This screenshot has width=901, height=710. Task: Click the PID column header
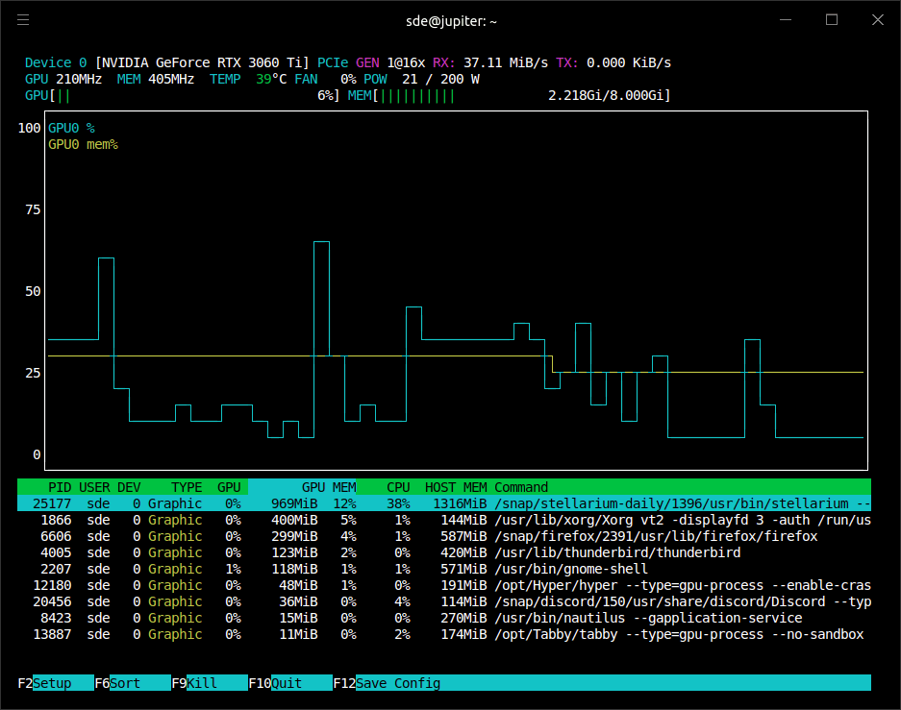point(60,486)
